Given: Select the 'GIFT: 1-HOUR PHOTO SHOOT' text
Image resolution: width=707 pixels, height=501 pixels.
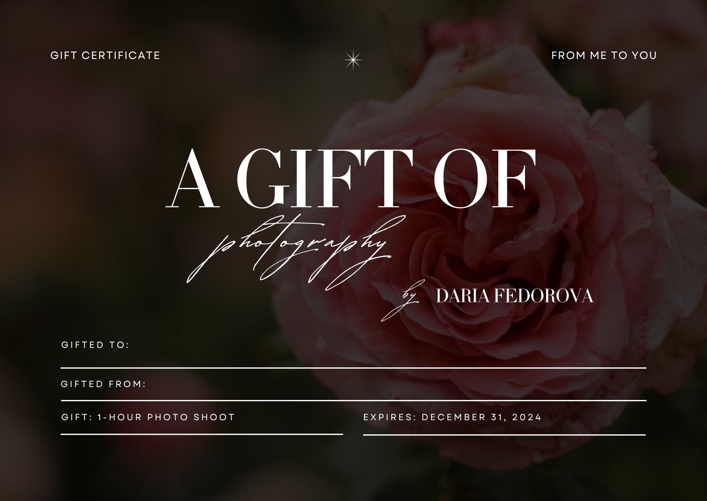Looking at the screenshot, I should coord(148,417).
